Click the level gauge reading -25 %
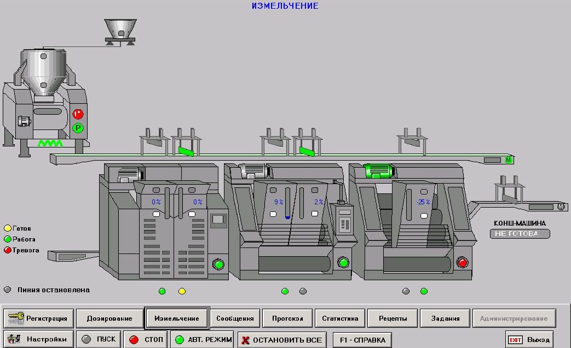Viewport: 571px width, 348px height. (x=409, y=204)
